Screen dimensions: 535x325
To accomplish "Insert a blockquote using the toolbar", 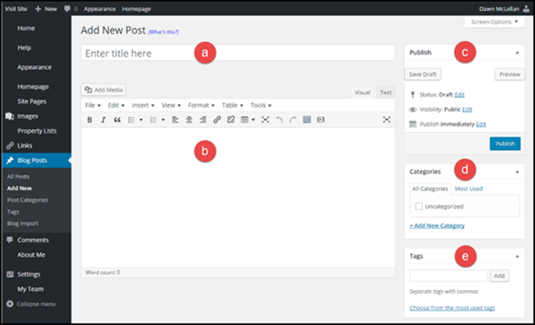I will tap(118, 120).
